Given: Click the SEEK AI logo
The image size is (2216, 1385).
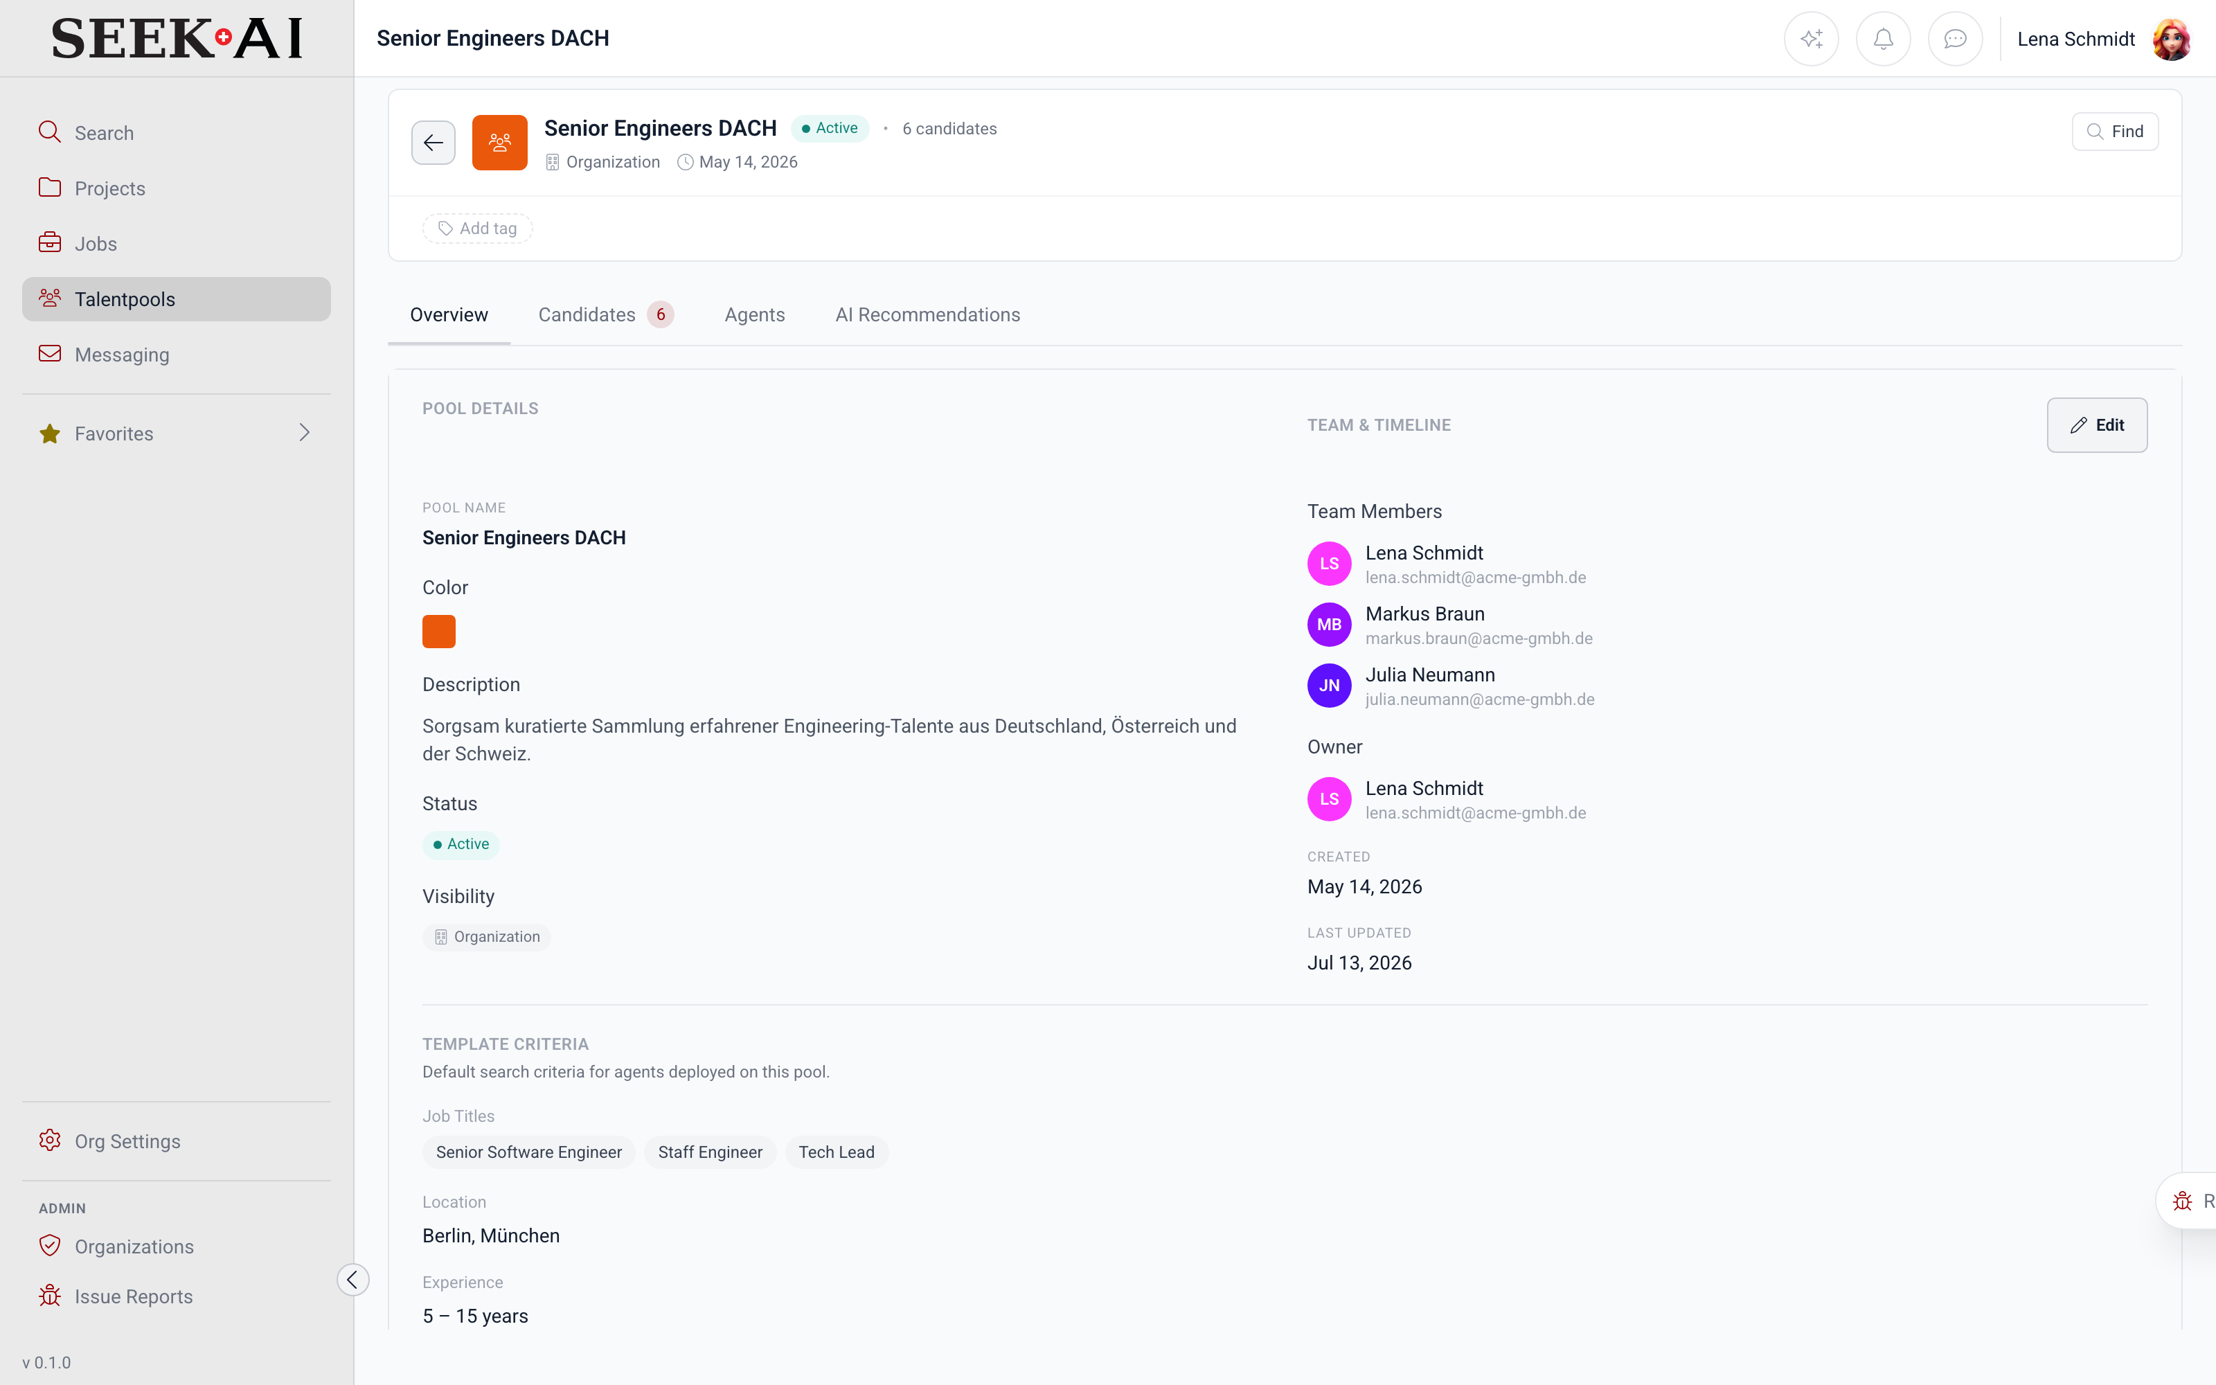Looking at the screenshot, I should point(177,39).
